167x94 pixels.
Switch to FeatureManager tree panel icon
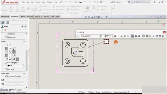(3, 23)
